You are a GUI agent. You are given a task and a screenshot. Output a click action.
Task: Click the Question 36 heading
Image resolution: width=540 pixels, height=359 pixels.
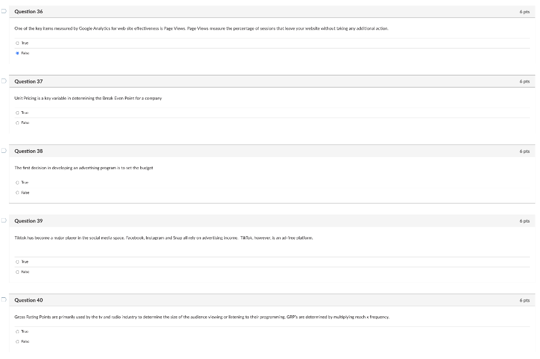(x=28, y=12)
